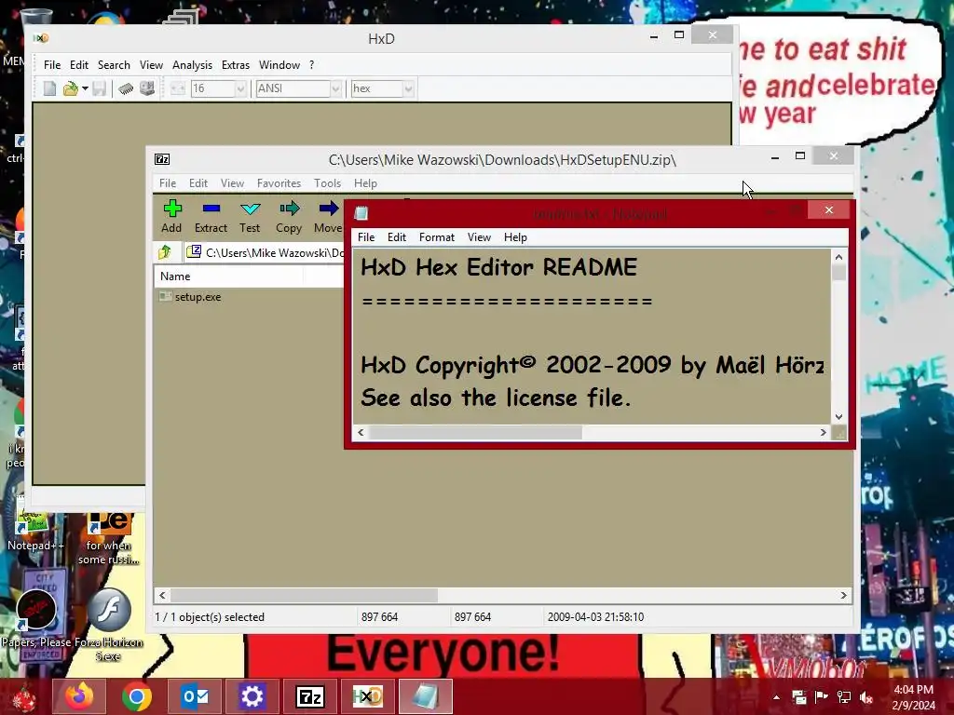Open the Edit menu in HxD
This screenshot has height=715, width=954.
pos(79,65)
